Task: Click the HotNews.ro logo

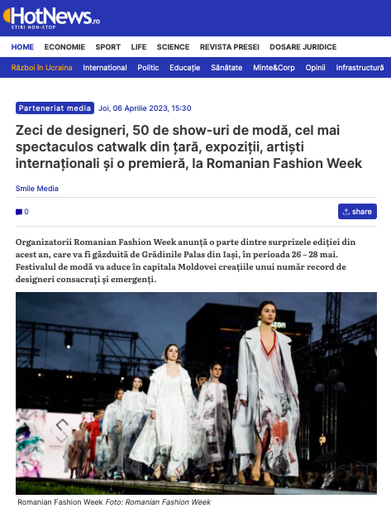Action: (51, 17)
